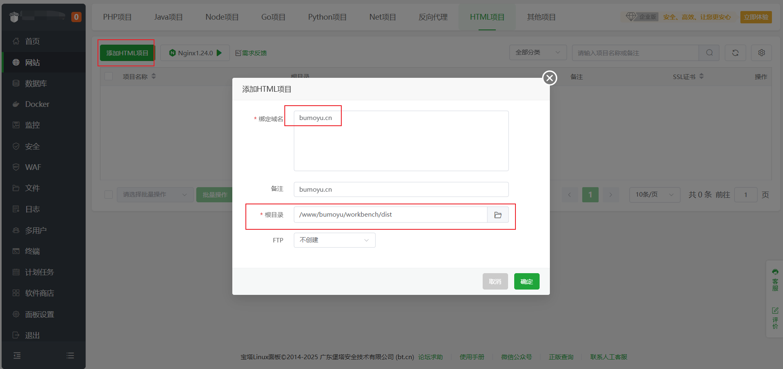Image resolution: width=783 pixels, height=369 pixels.
Task: Open the 安全 shield icon
Action: [16, 146]
